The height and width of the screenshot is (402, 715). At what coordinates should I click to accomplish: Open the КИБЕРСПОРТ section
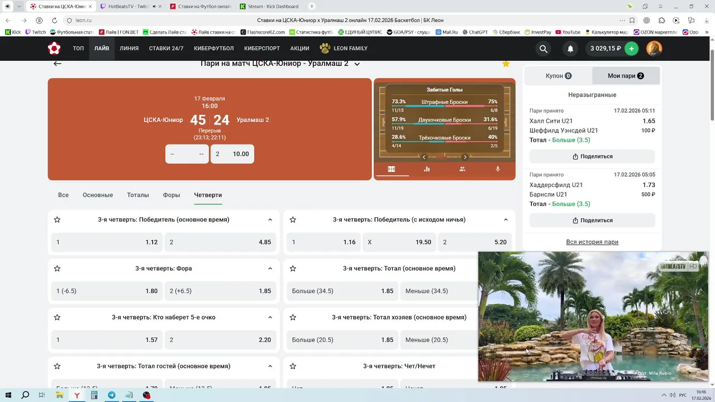click(x=262, y=49)
